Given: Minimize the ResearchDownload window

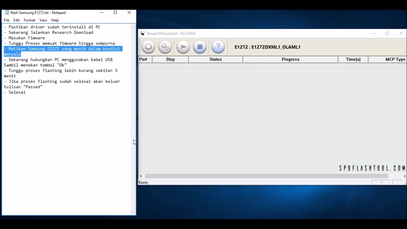Looking at the screenshot, I should (374, 33).
